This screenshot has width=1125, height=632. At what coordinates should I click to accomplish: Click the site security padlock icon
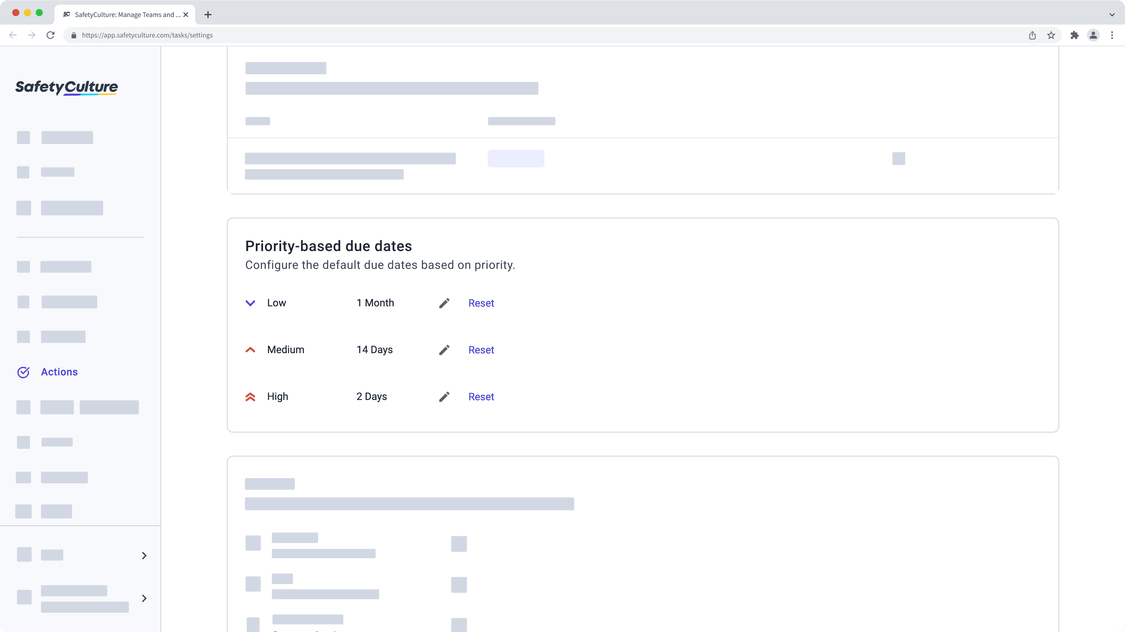(74, 35)
